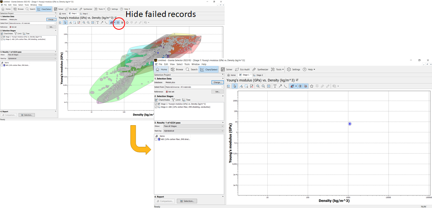
Task: Switch to Stage 2 tab in back window
Action: (84, 13)
